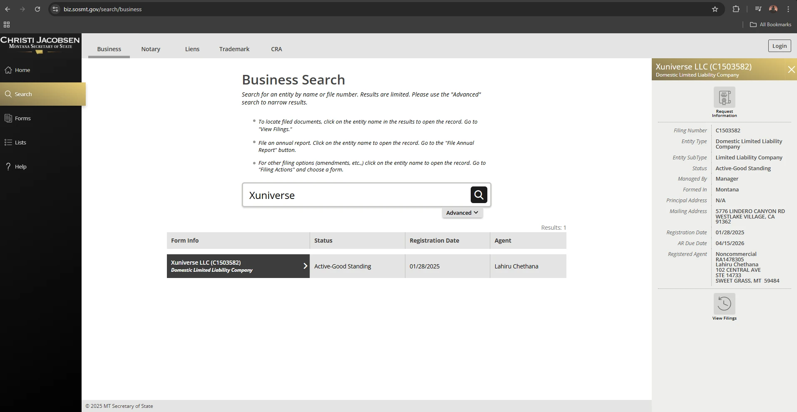Open Help in the sidebar

(x=41, y=166)
